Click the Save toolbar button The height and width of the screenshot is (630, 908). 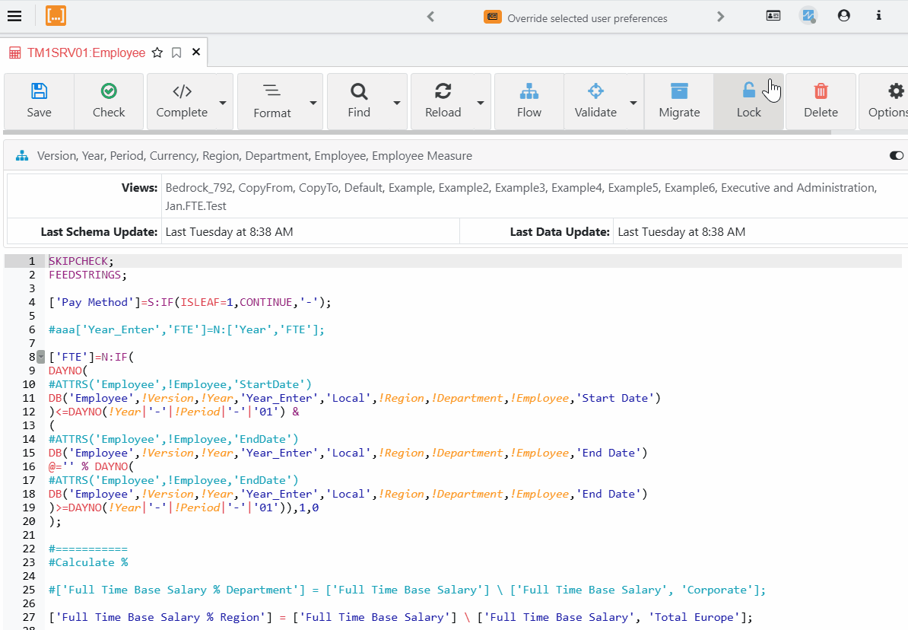(x=39, y=101)
